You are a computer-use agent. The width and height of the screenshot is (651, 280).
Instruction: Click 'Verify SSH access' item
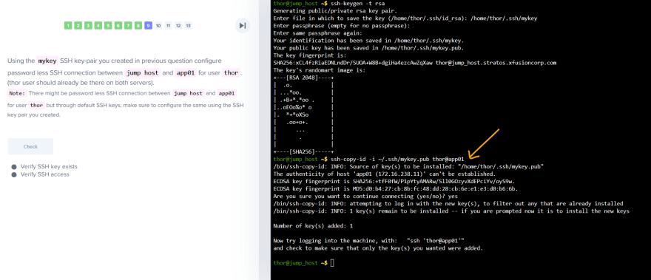[40, 174]
